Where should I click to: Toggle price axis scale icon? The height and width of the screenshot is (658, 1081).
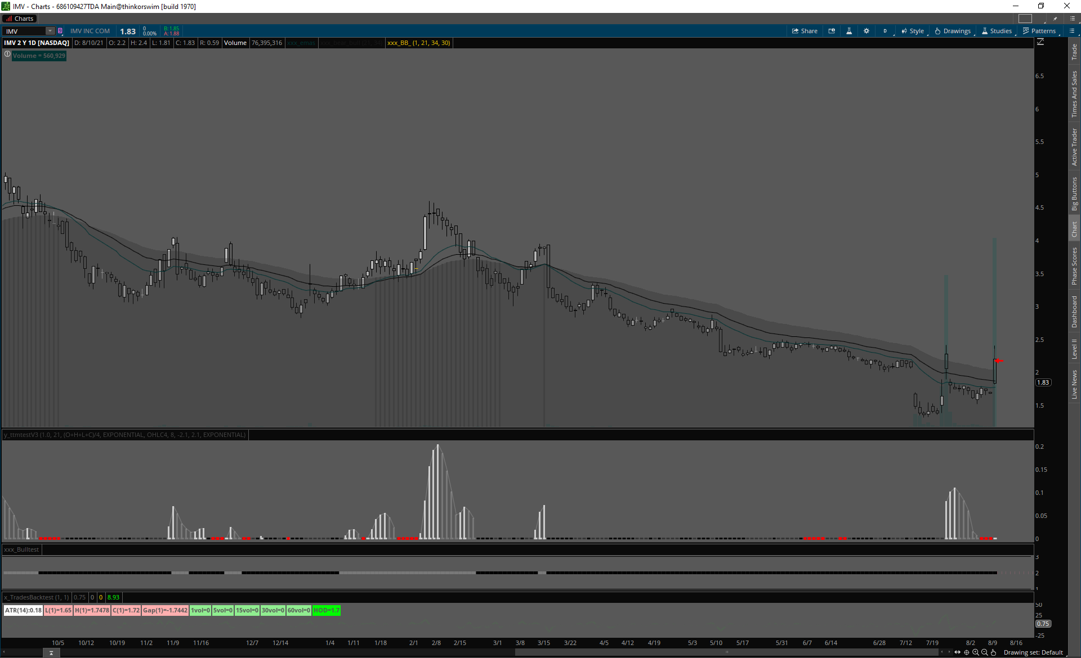pos(1040,42)
